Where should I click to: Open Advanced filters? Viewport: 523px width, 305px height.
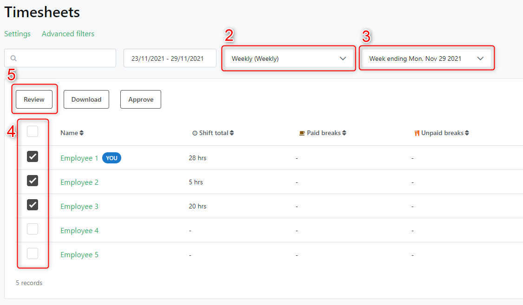(x=68, y=33)
